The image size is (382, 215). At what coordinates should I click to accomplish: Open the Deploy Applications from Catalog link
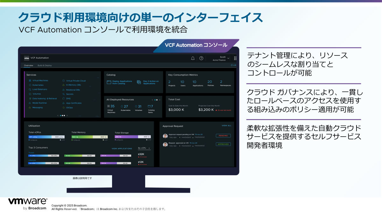[122, 82]
